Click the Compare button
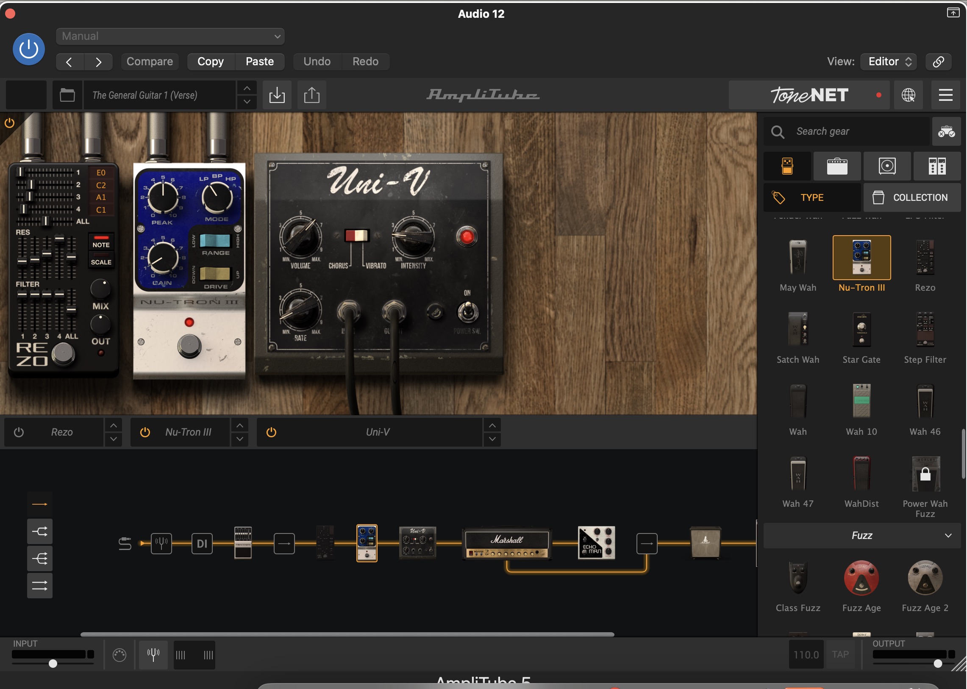Screen dimensions: 967x689 150,62
